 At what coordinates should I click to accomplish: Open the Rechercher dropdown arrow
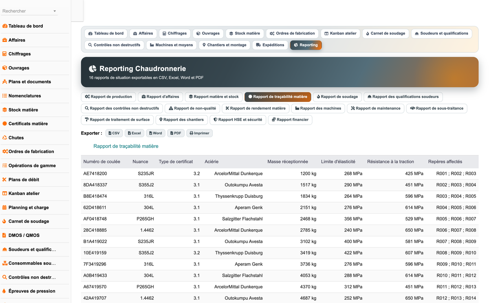(x=55, y=11)
